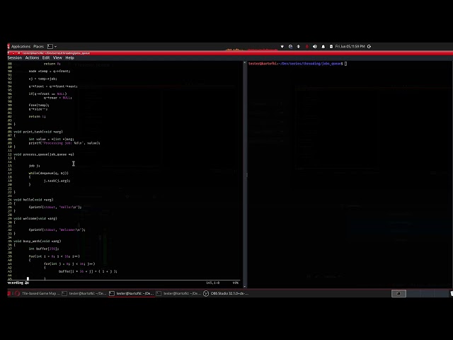Open the Places menu in top panel
Screen dimensions: 453x340
pyautogui.click(x=38, y=46)
